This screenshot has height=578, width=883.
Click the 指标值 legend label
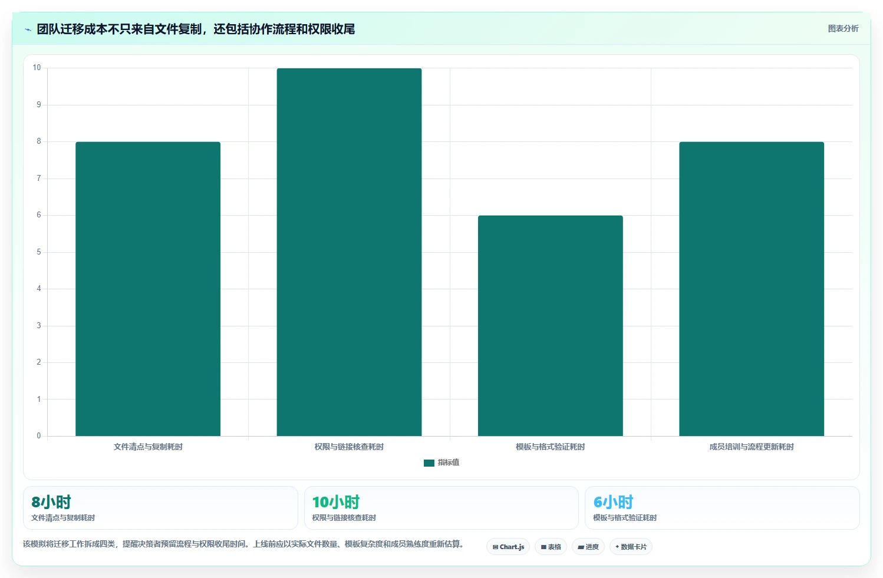(449, 463)
